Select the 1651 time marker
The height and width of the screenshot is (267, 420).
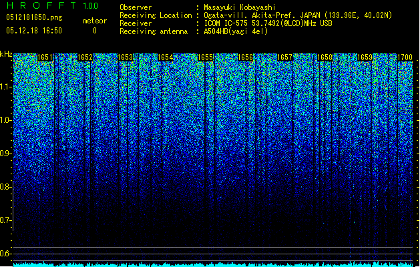click(45, 57)
